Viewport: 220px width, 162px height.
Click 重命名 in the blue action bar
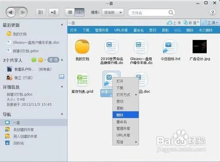139,30
